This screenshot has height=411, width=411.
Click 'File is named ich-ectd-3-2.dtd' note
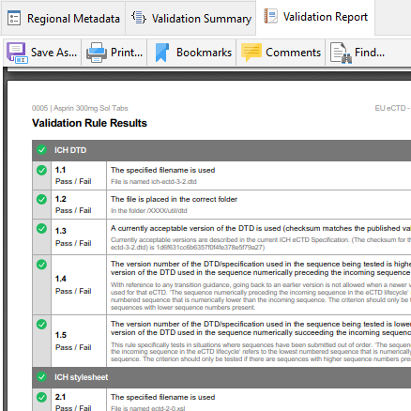(154, 182)
